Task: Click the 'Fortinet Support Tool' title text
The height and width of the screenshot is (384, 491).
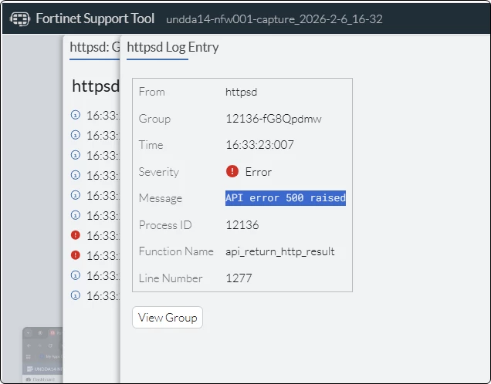Action: click(95, 19)
